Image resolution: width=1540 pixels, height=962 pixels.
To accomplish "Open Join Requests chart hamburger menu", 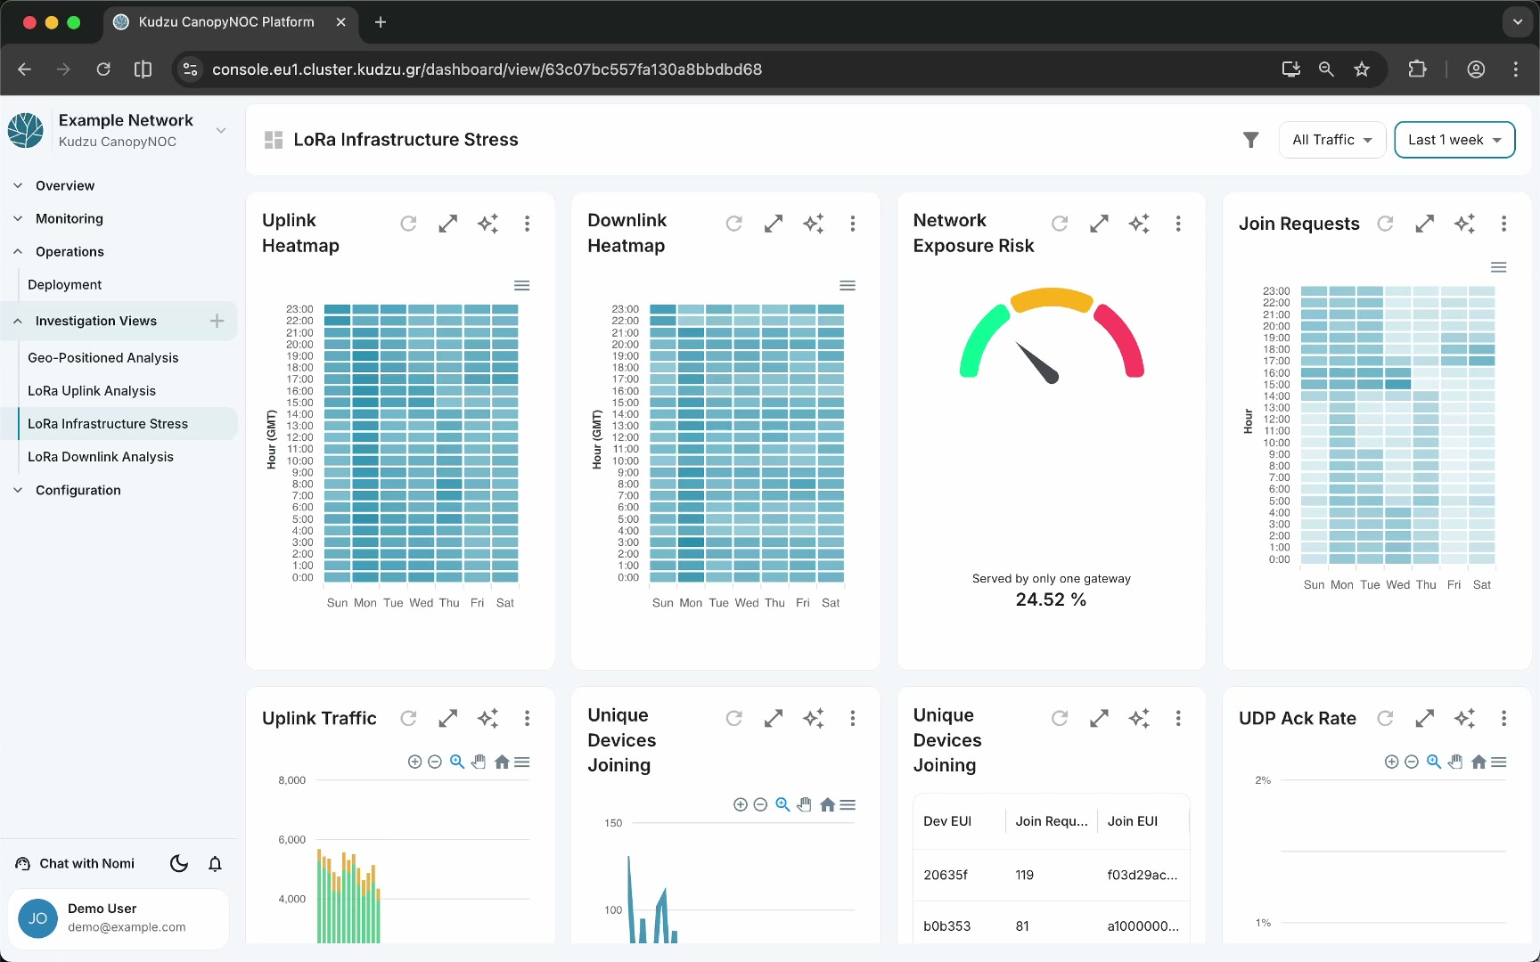I will point(1499,267).
